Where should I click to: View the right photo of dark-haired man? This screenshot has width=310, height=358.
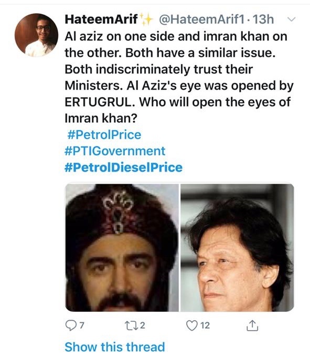pos(237,247)
